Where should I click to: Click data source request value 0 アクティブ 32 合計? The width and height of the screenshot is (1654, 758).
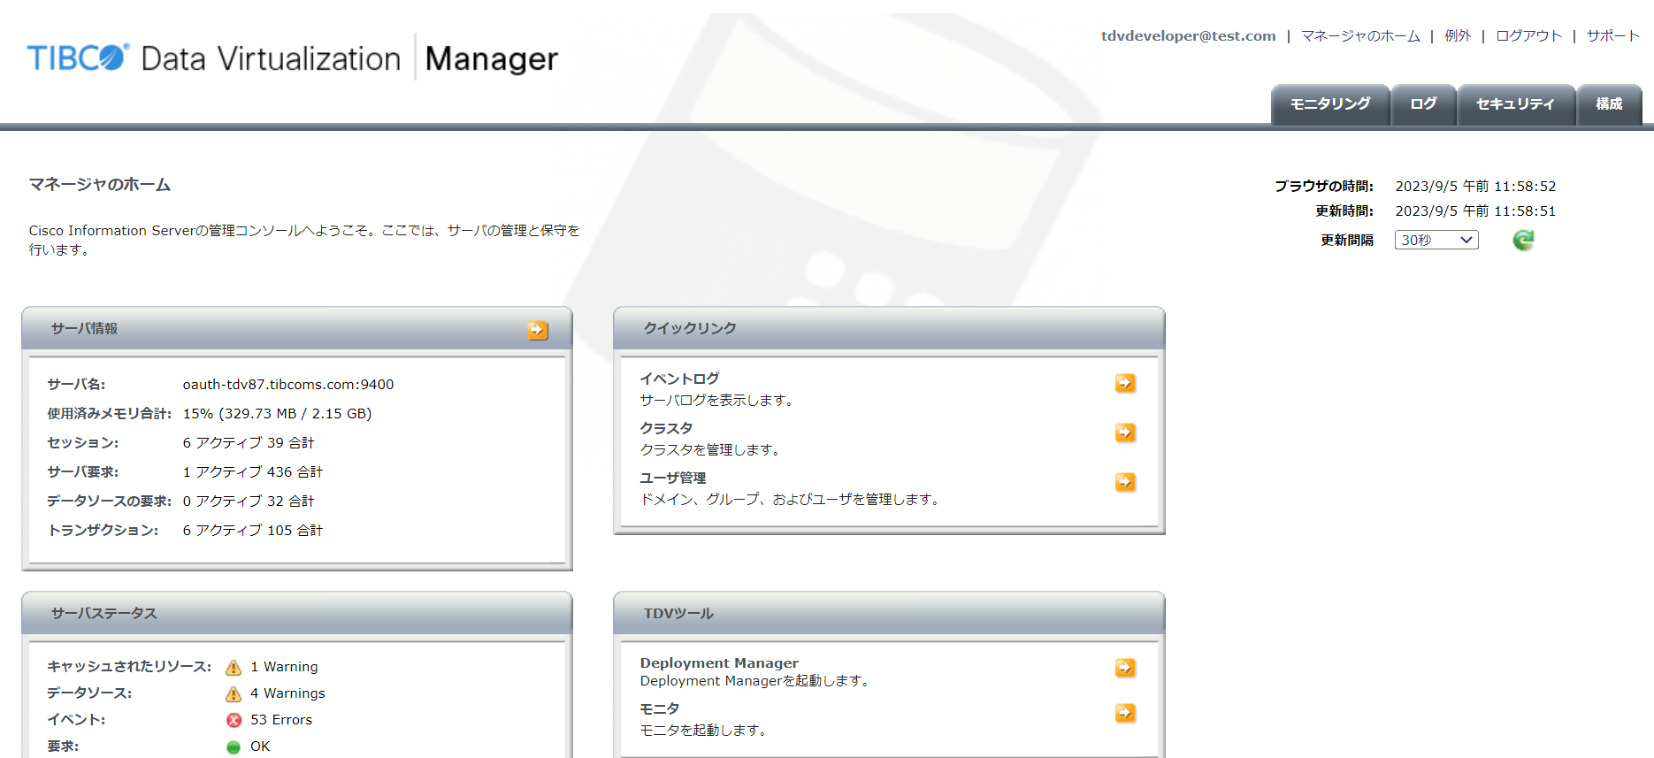249,502
